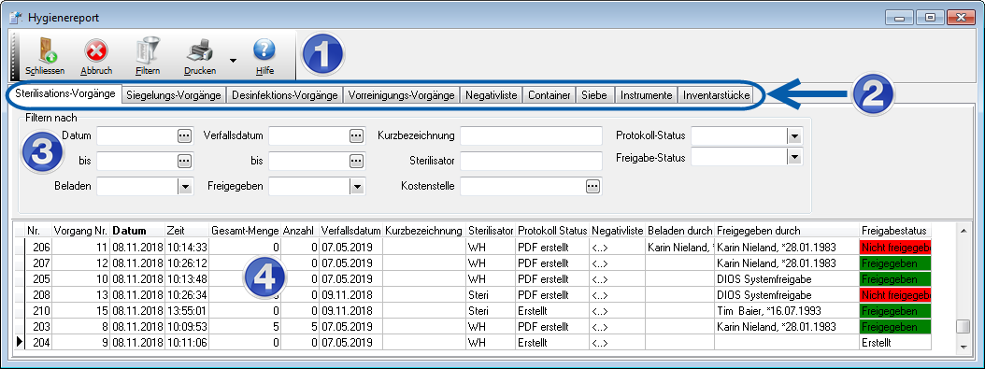Sort by Vorgang Nr. column header

81,231
